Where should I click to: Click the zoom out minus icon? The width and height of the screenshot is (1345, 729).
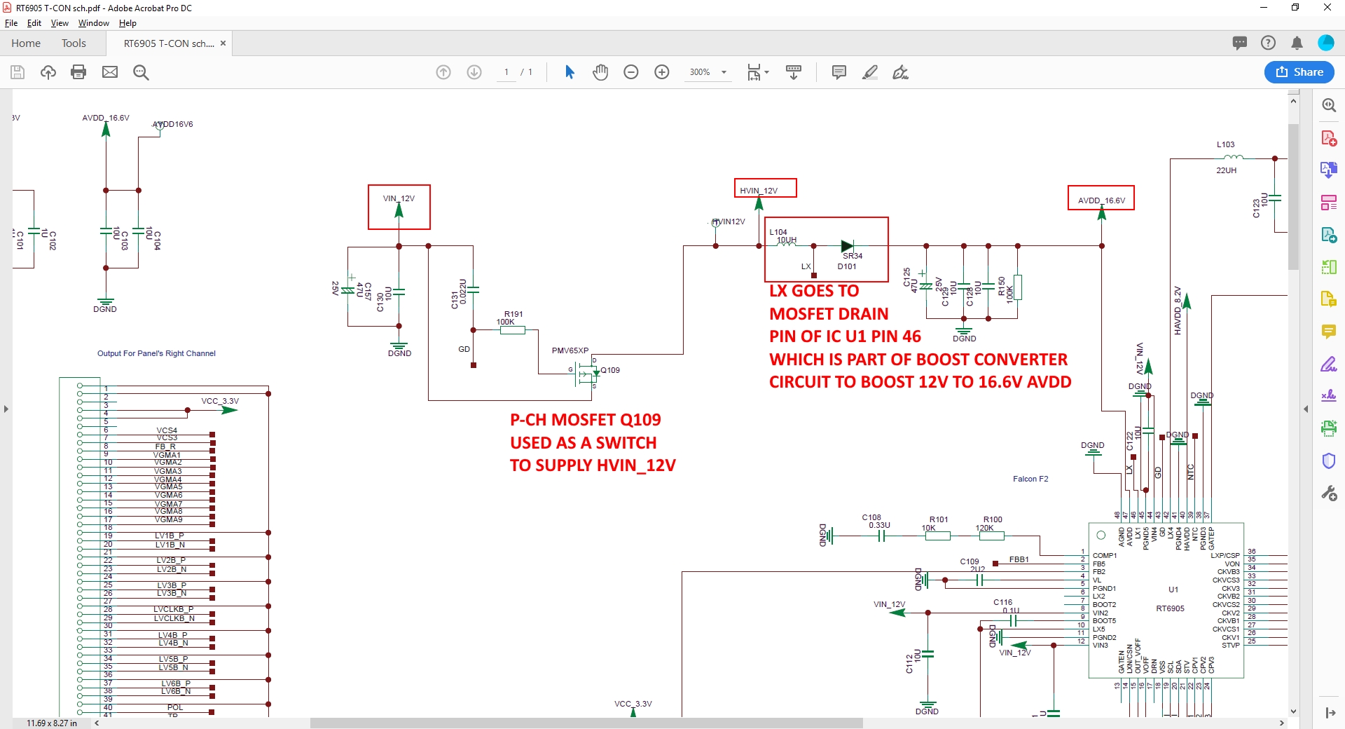pyautogui.click(x=631, y=72)
